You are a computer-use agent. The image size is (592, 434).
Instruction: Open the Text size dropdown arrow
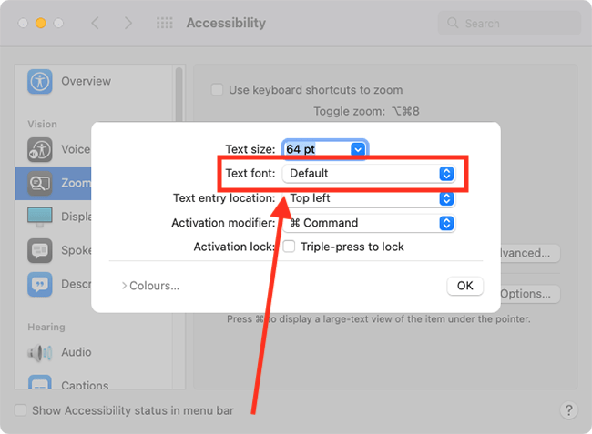click(358, 149)
